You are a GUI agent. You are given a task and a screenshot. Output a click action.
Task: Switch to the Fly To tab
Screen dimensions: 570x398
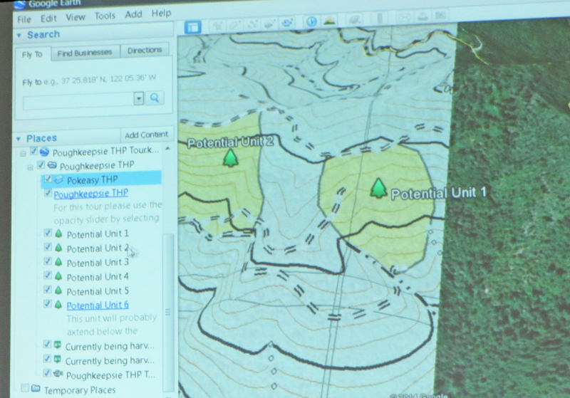pyautogui.click(x=32, y=55)
